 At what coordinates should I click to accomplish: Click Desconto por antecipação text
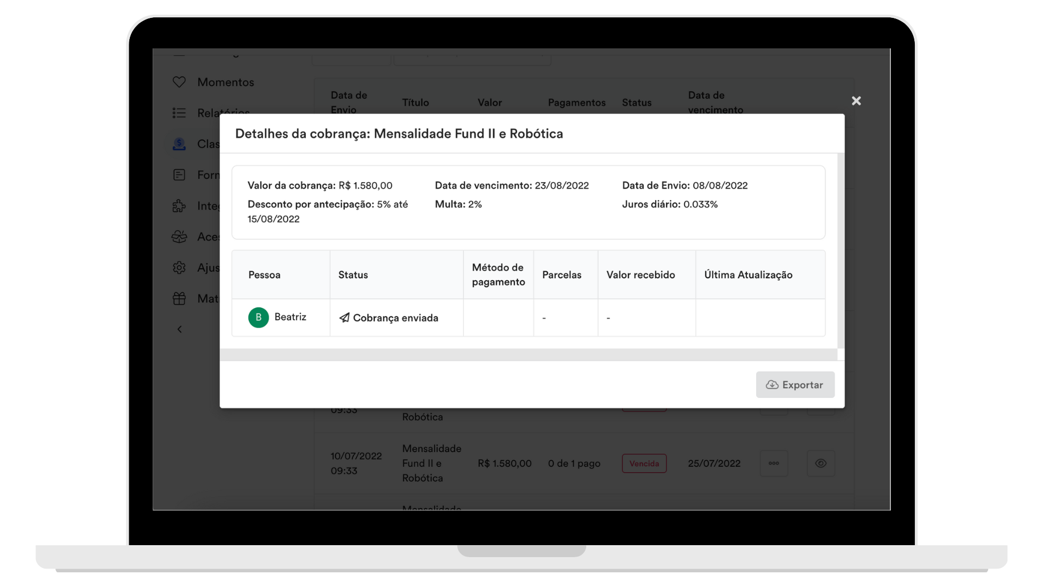click(x=328, y=211)
